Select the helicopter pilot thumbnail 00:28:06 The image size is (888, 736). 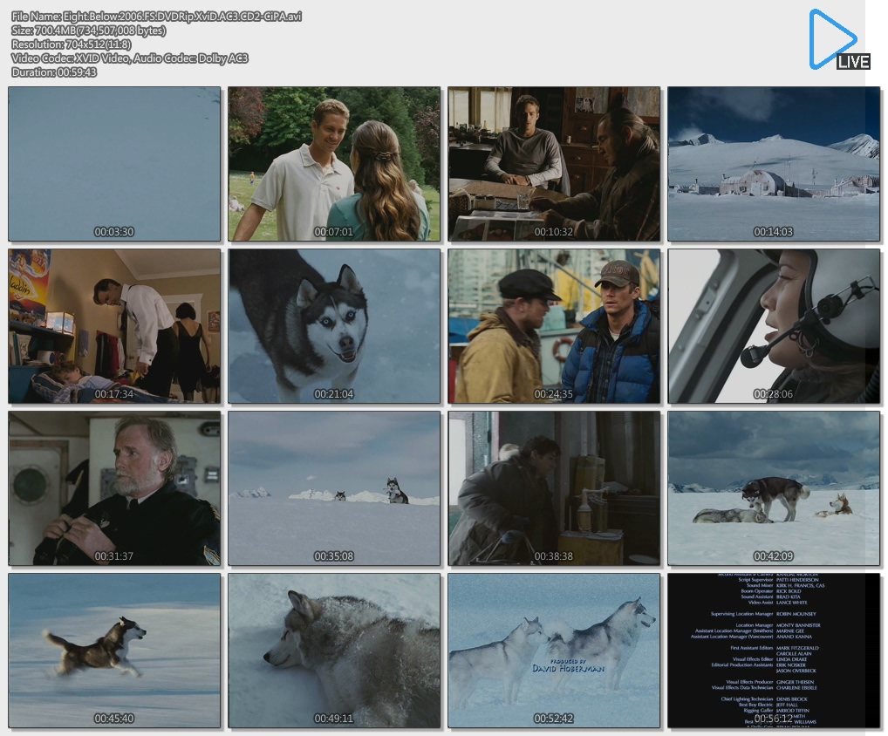[774, 326]
